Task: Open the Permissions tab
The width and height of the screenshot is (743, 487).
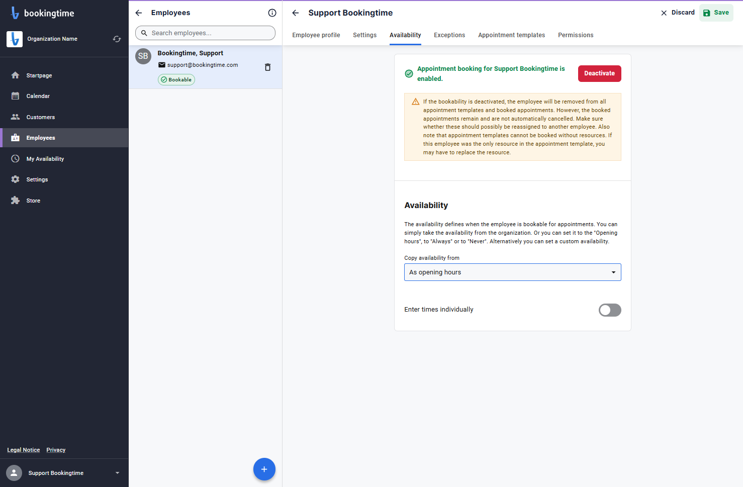Action: point(576,35)
